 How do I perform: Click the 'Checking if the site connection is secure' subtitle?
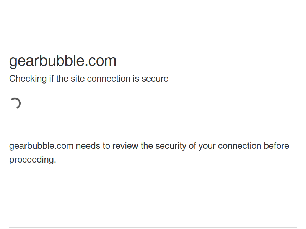click(x=89, y=79)
